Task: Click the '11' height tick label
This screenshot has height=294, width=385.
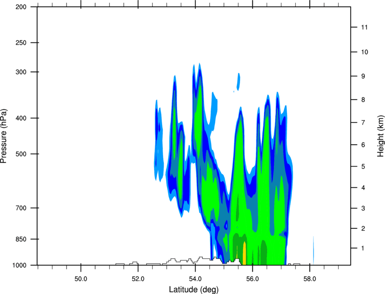Action: click(x=364, y=27)
